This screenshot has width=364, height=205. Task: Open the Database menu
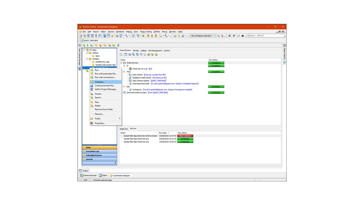click(120, 32)
